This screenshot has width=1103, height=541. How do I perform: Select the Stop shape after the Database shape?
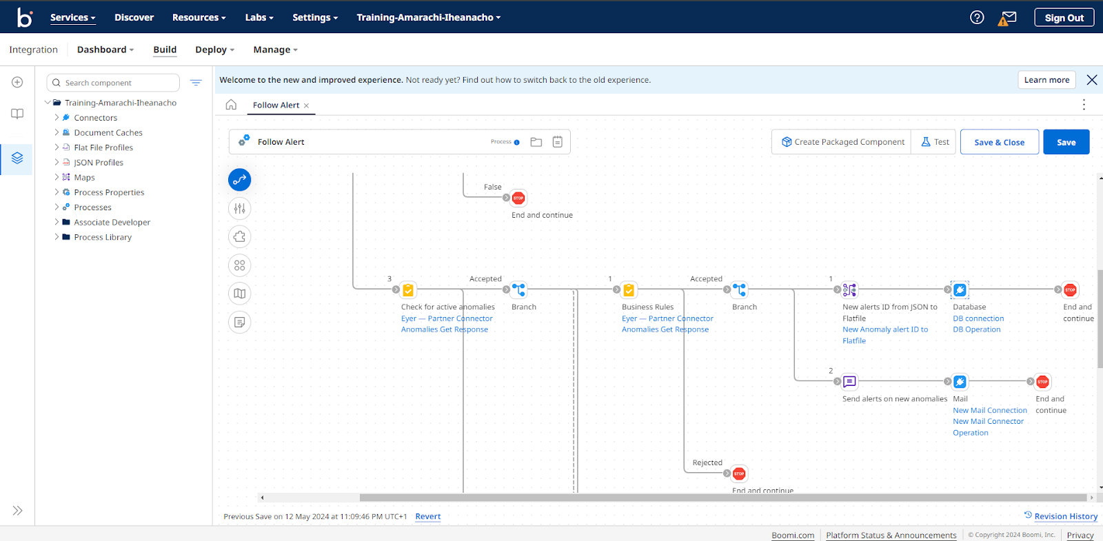(1070, 290)
